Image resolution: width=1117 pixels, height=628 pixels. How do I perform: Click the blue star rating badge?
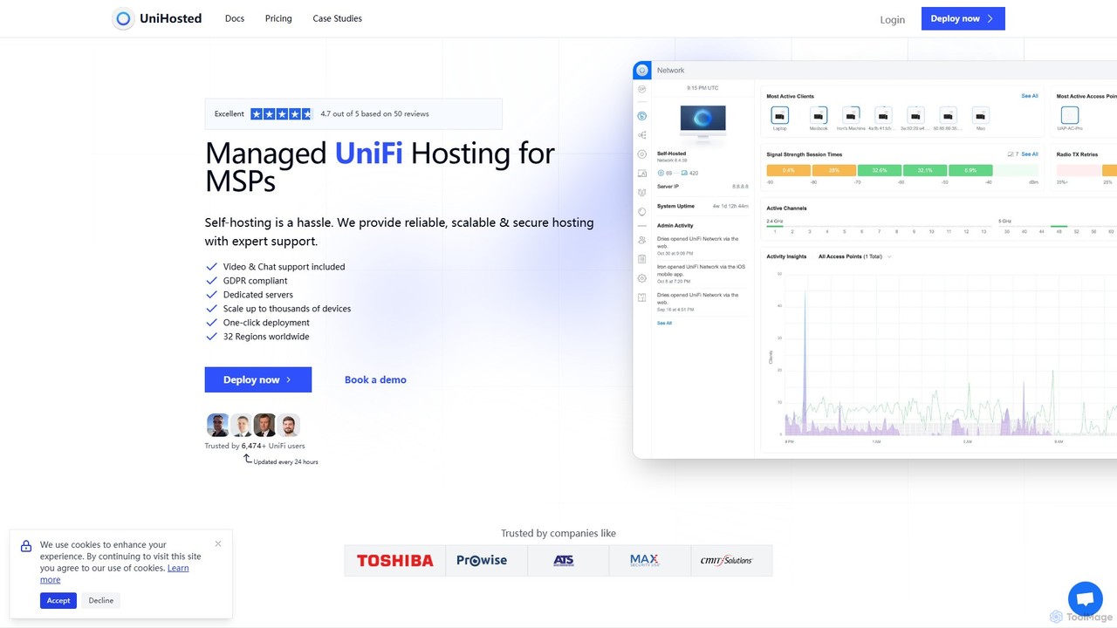[x=281, y=114]
